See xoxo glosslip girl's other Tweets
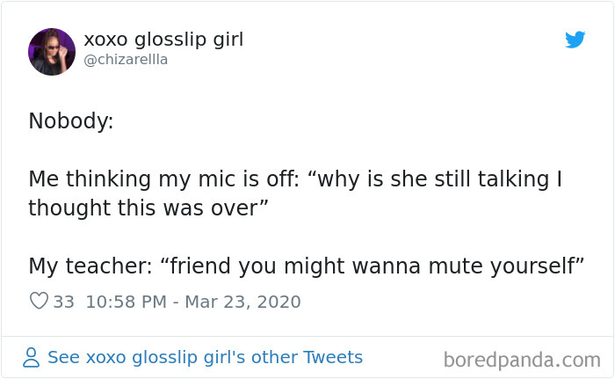 [205, 357]
